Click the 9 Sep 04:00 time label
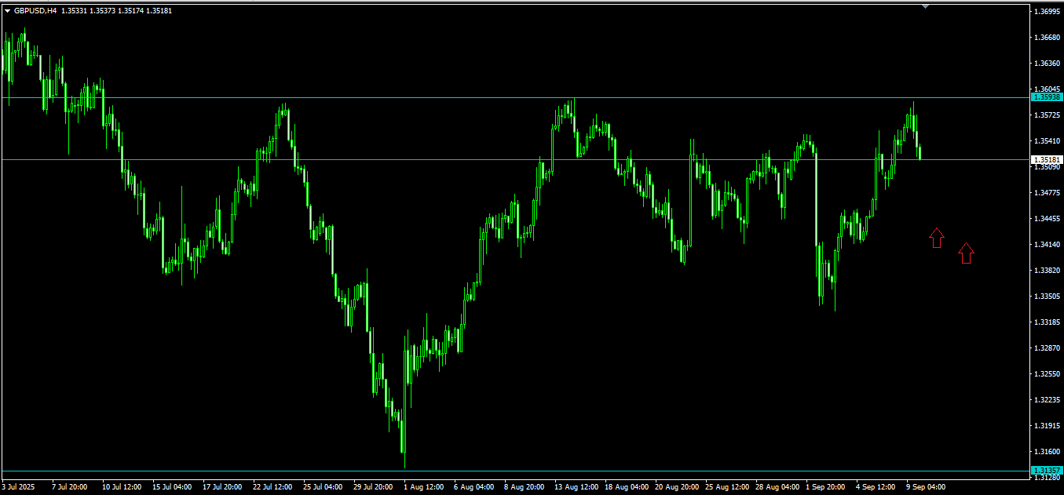1064x495 pixels. (927, 486)
